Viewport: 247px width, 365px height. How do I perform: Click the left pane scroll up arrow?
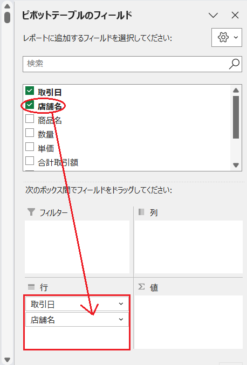(x=7, y=6)
